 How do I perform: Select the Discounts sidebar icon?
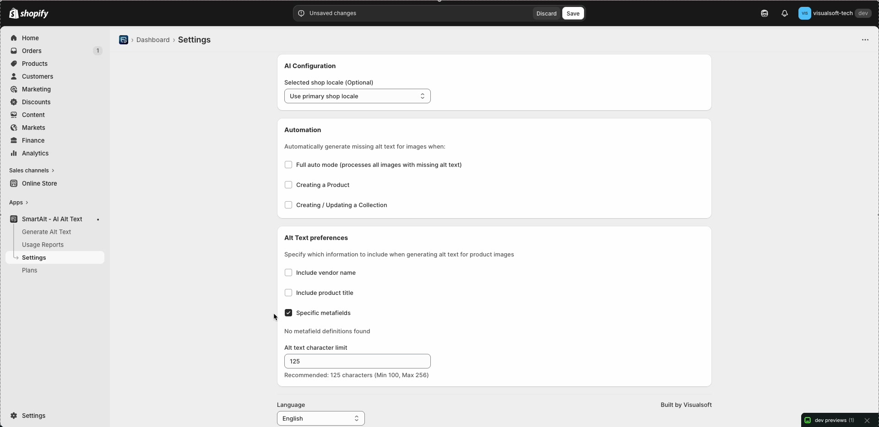14,102
